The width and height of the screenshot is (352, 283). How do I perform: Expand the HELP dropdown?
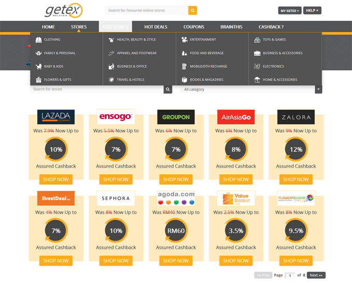312,10
